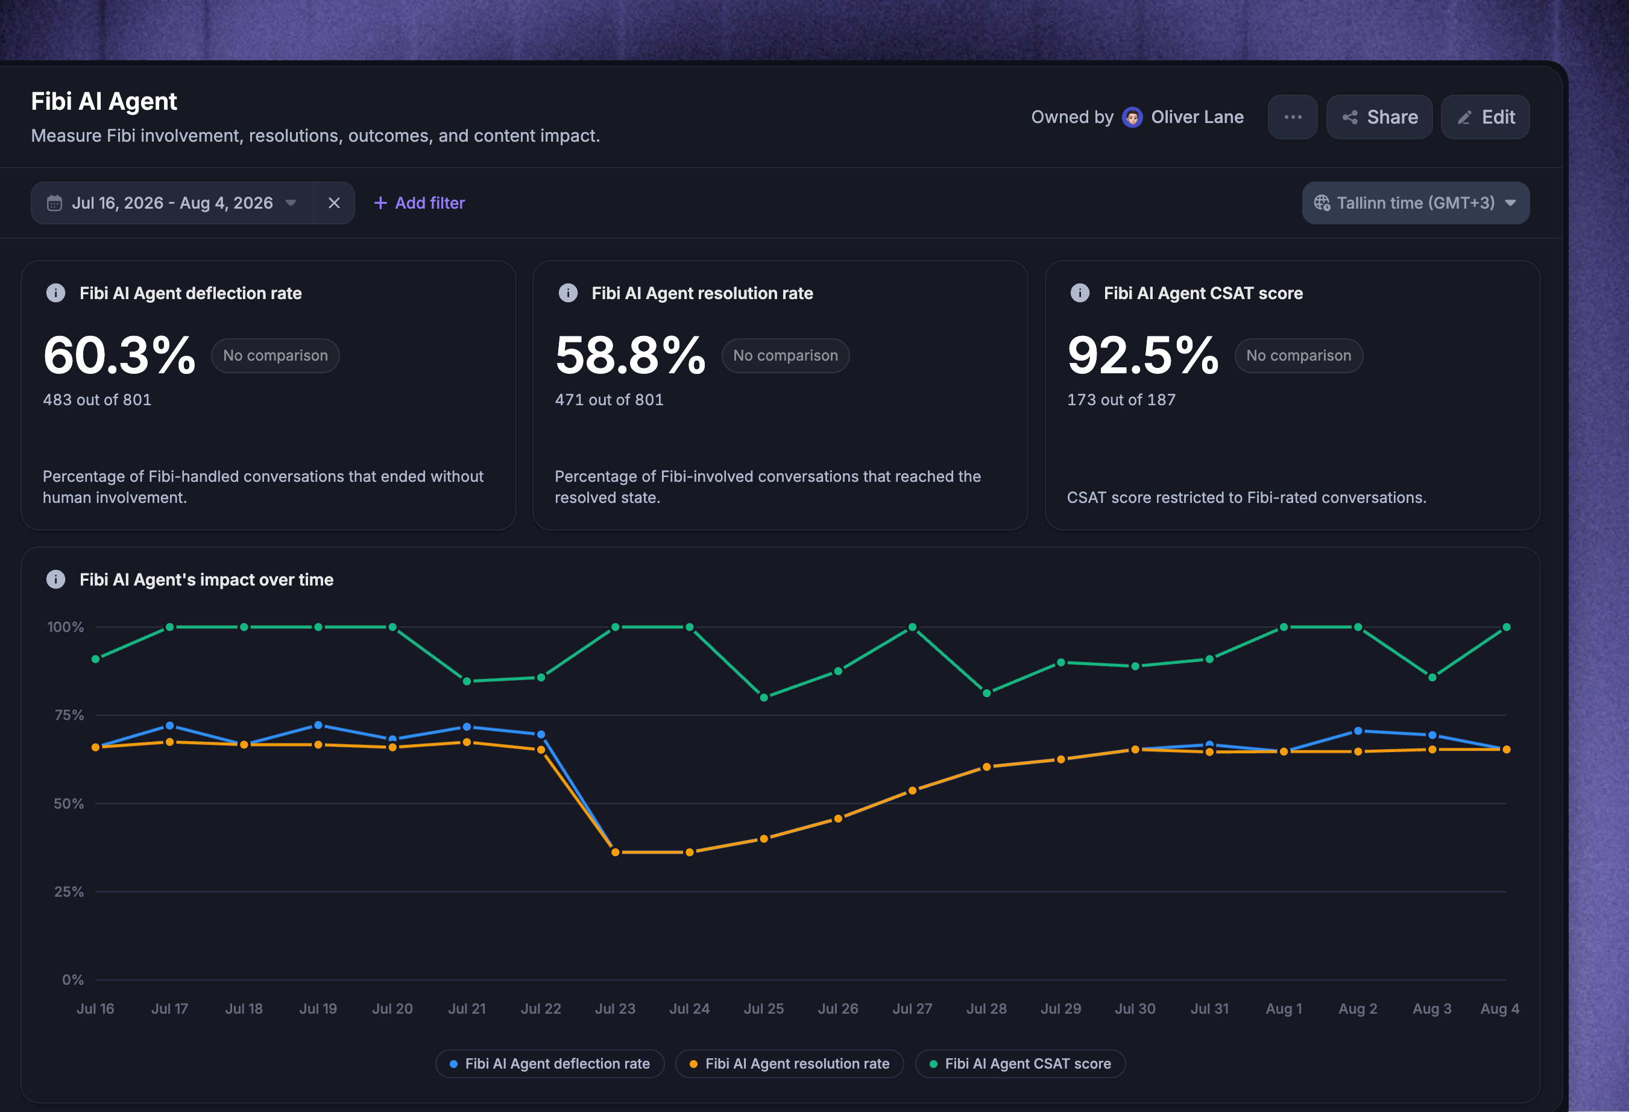Click the Jul 23 resolution rate data point
This screenshot has width=1629, height=1112.
pyautogui.click(x=615, y=852)
